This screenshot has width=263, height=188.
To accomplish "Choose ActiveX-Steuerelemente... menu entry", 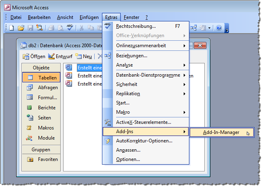I will pyautogui.click(x=146, y=122).
